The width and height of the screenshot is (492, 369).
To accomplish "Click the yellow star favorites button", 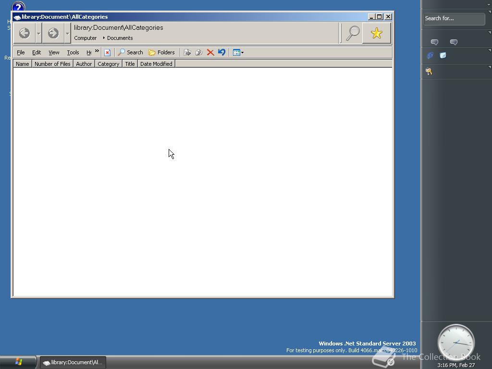I will [x=377, y=33].
